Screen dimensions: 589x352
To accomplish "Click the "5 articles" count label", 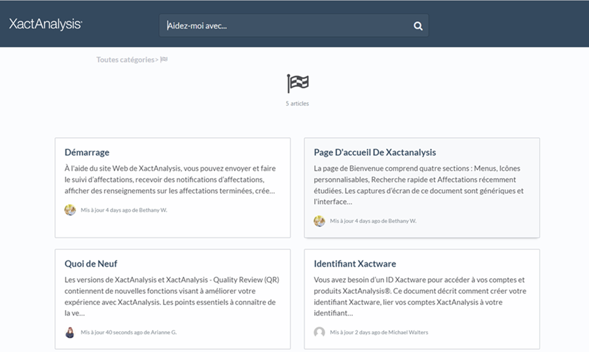I will click(297, 103).
